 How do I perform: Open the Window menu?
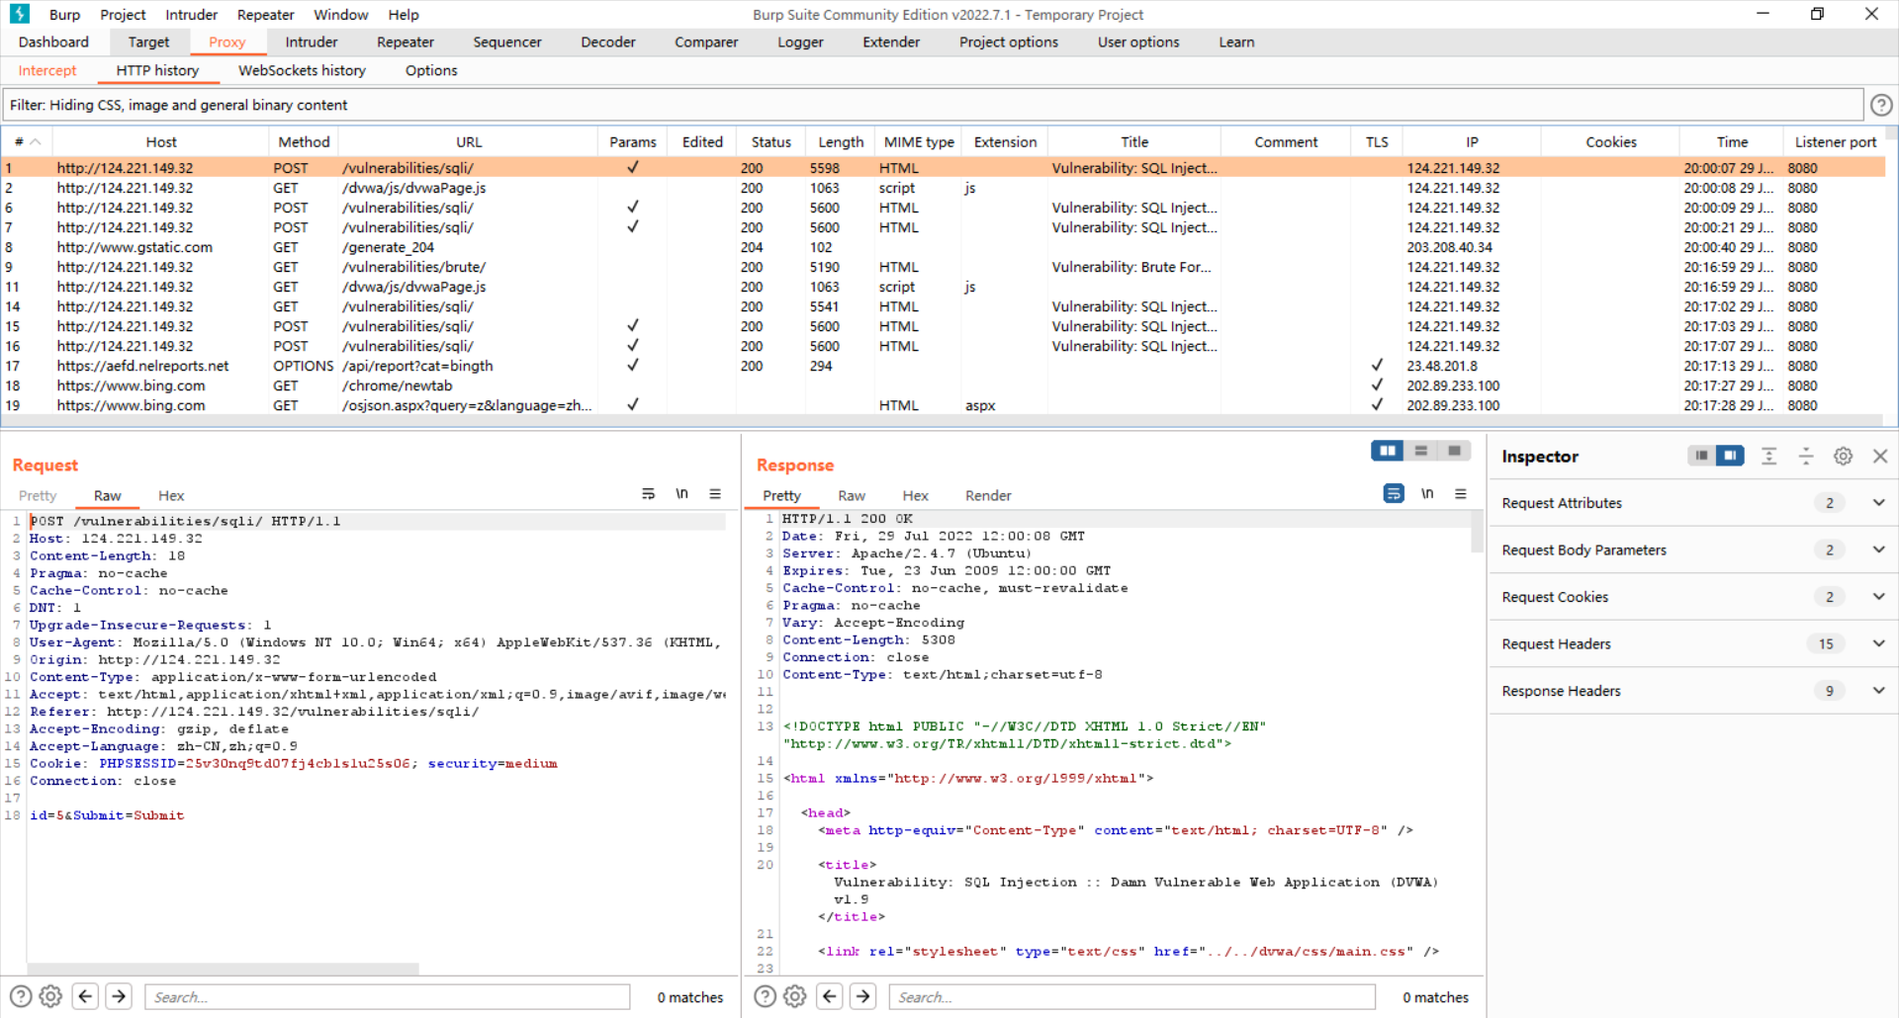340,15
